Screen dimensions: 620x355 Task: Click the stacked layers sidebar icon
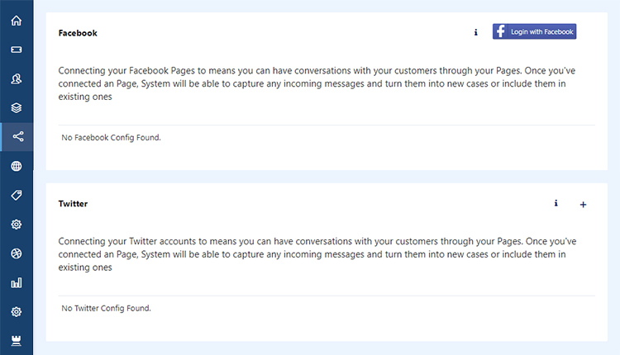17,108
